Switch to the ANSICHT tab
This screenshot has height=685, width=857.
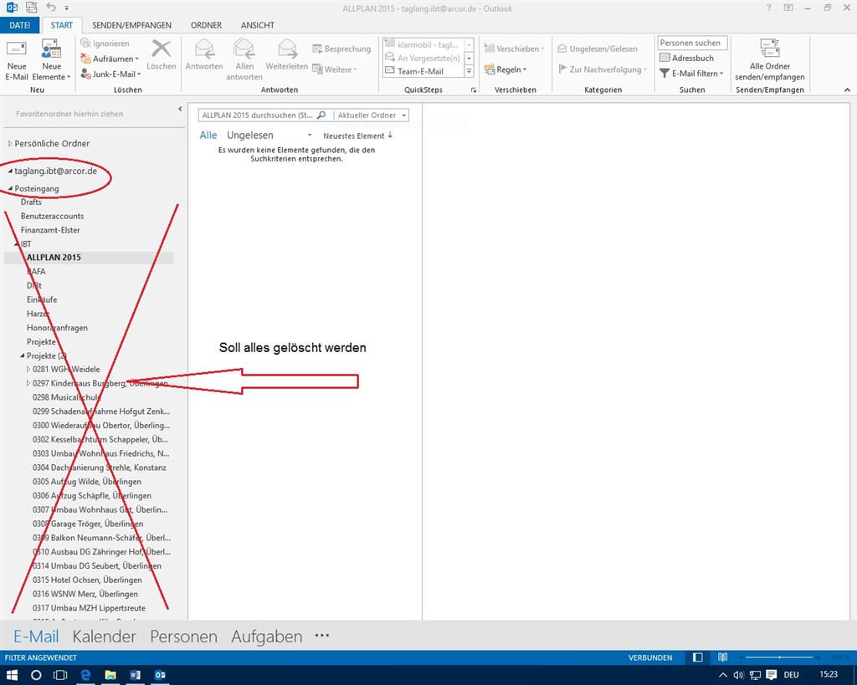[258, 25]
